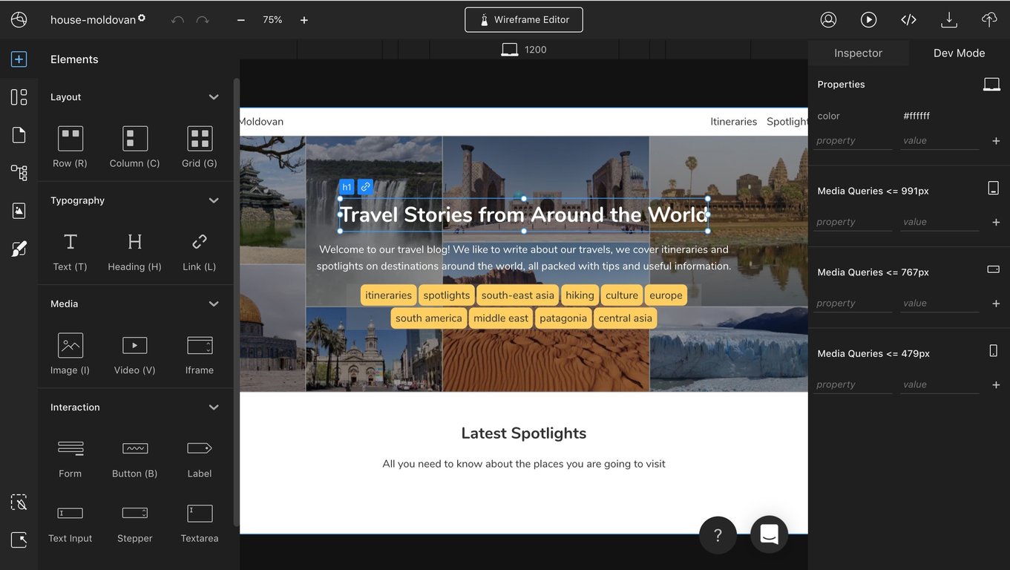Click the cloud upload publish icon
This screenshot has width=1010, height=570.
click(x=988, y=20)
